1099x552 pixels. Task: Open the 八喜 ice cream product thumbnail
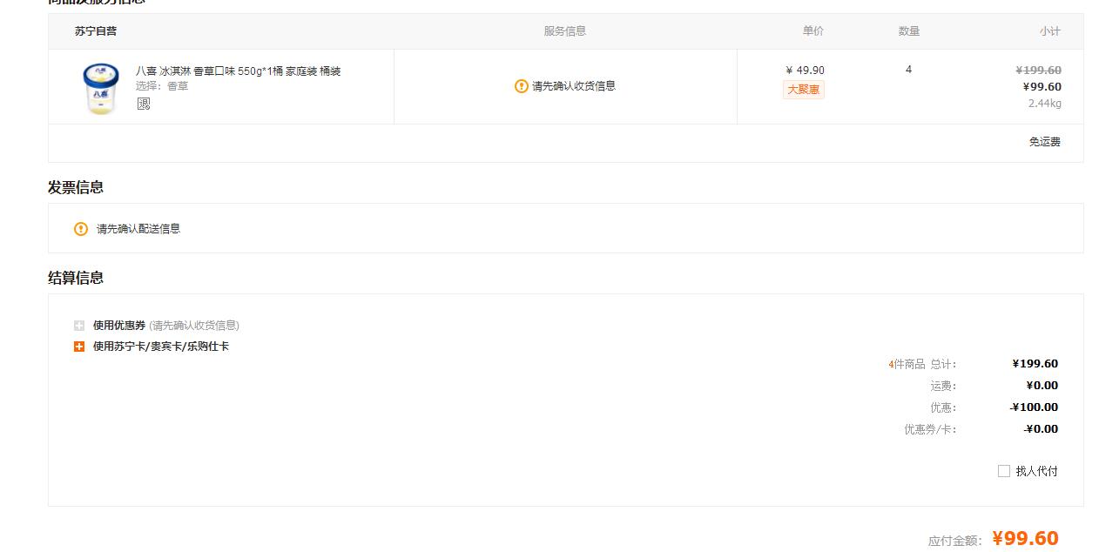tap(101, 88)
